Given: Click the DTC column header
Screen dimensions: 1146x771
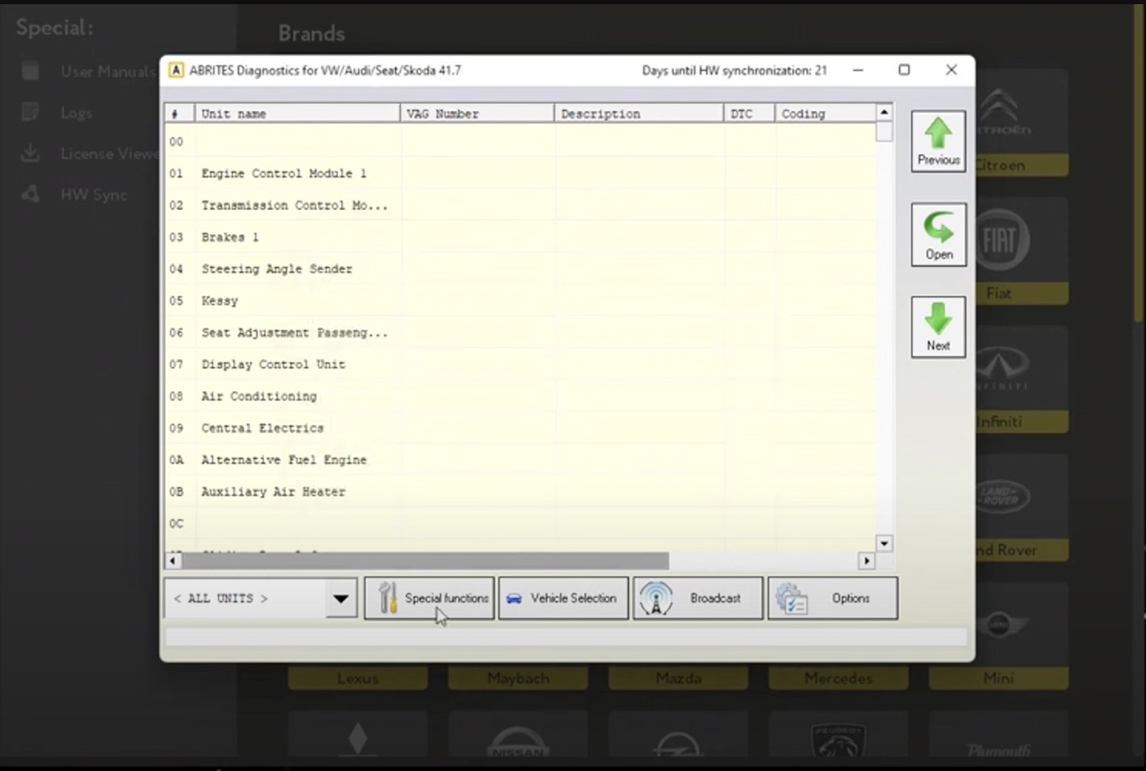Looking at the screenshot, I should coord(749,114).
